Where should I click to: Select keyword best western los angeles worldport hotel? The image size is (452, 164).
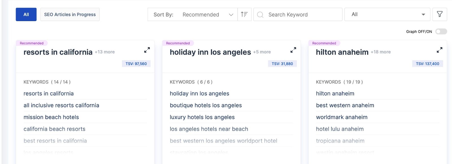click(x=223, y=141)
